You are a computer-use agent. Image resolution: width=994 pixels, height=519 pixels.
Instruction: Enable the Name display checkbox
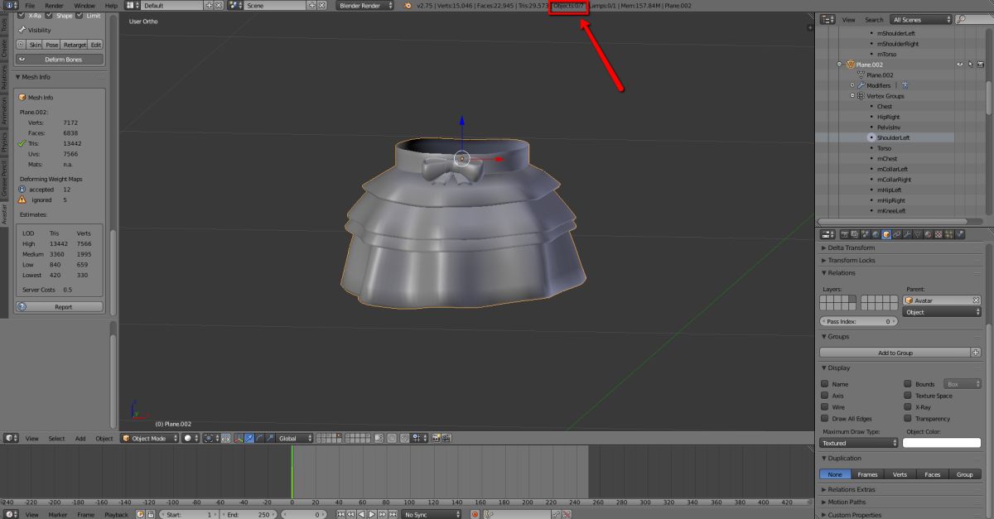[824, 384]
